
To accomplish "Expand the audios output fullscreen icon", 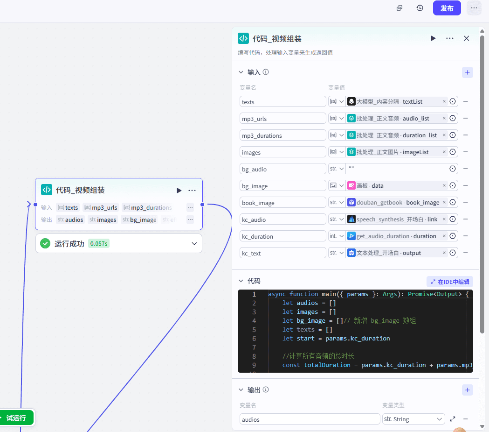I will [452, 419].
